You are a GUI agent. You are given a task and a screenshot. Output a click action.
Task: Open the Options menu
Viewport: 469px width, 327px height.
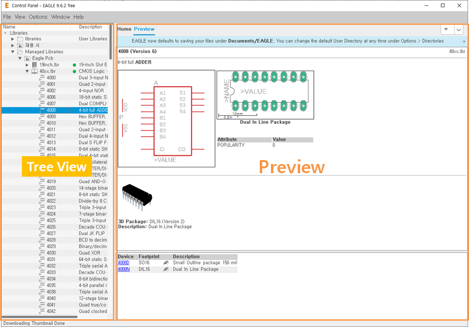pyautogui.click(x=38, y=17)
